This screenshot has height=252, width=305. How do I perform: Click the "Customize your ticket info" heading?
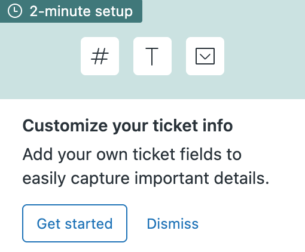click(127, 126)
